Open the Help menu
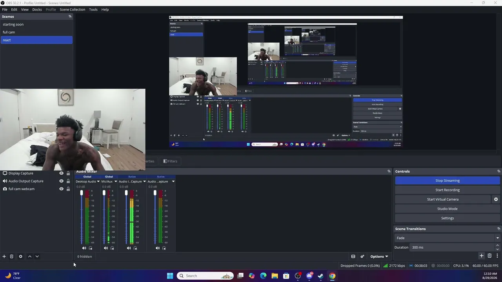Image resolution: width=502 pixels, height=282 pixels. click(x=105, y=9)
